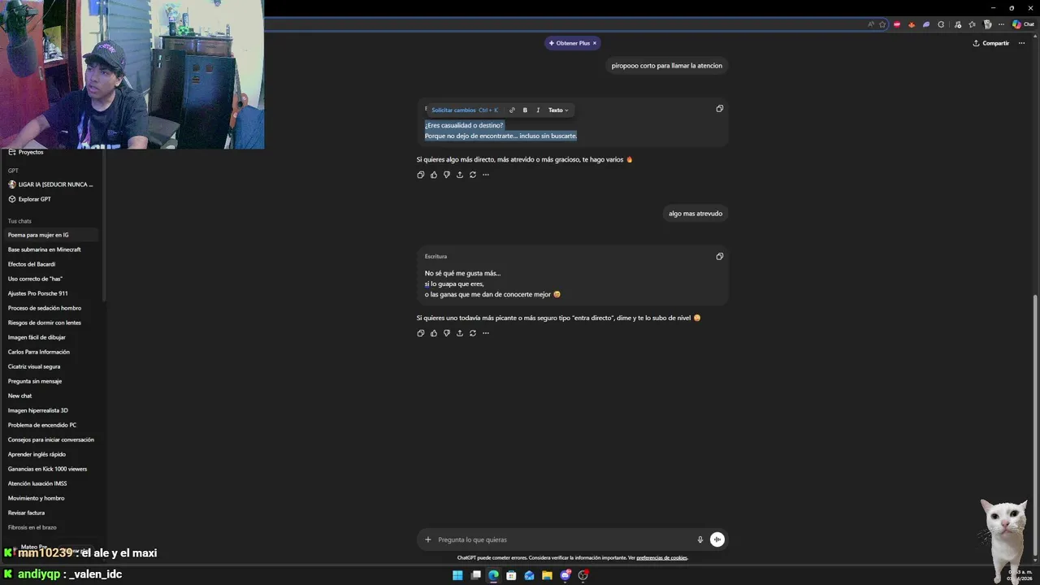Screen dimensions: 1040x585
Task: Collapse the 'Tus chats' section header
Action: [x=19, y=221]
